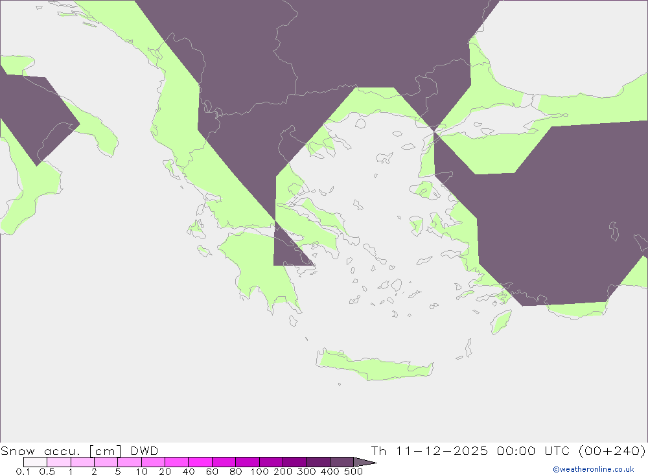Click the '20' legend scale label
Screen dimensions: 648x475
coord(165,471)
